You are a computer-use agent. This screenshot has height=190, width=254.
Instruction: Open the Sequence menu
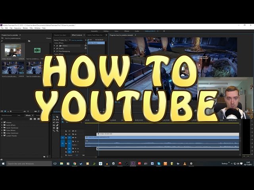17,28
